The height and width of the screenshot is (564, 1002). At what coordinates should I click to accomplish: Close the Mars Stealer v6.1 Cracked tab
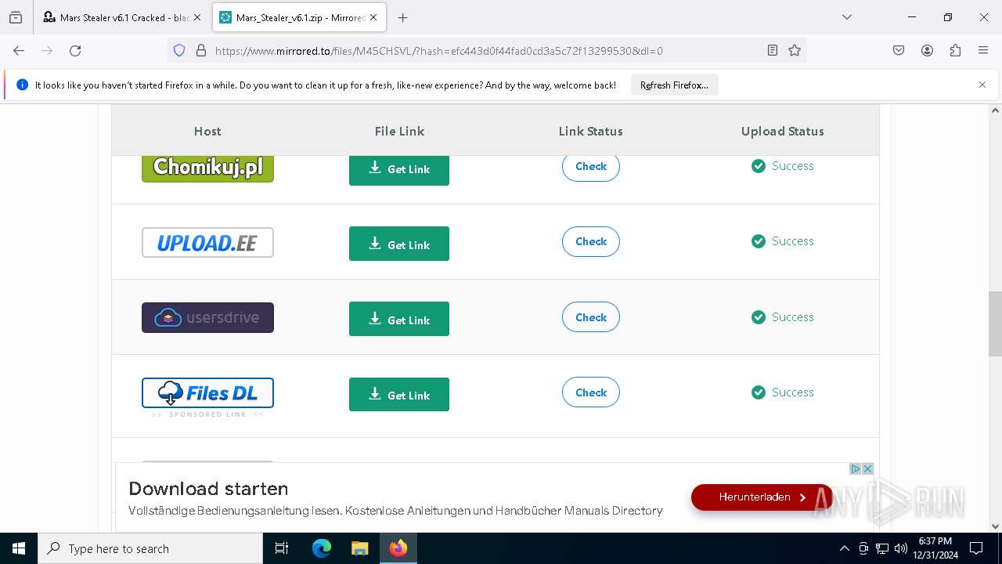tap(197, 17)
